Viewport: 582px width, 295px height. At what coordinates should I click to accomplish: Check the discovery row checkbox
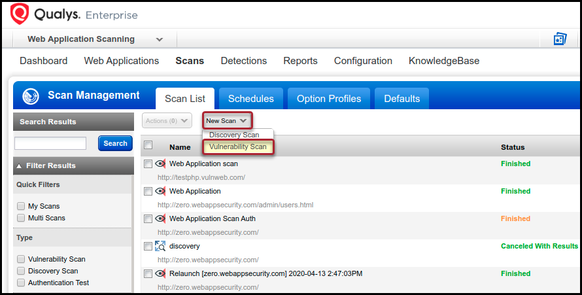[x=148, y=246]
